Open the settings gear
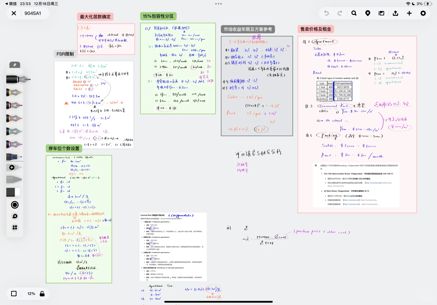Viewport: 437px width, 305px height. pos(423,13)
